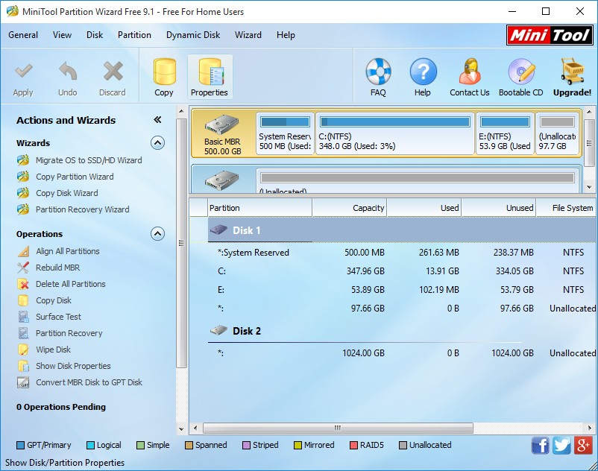598x471 pixels.
Task: Open the Bootable CD icon
Action: pyautogui.click(x=521, y=72)
